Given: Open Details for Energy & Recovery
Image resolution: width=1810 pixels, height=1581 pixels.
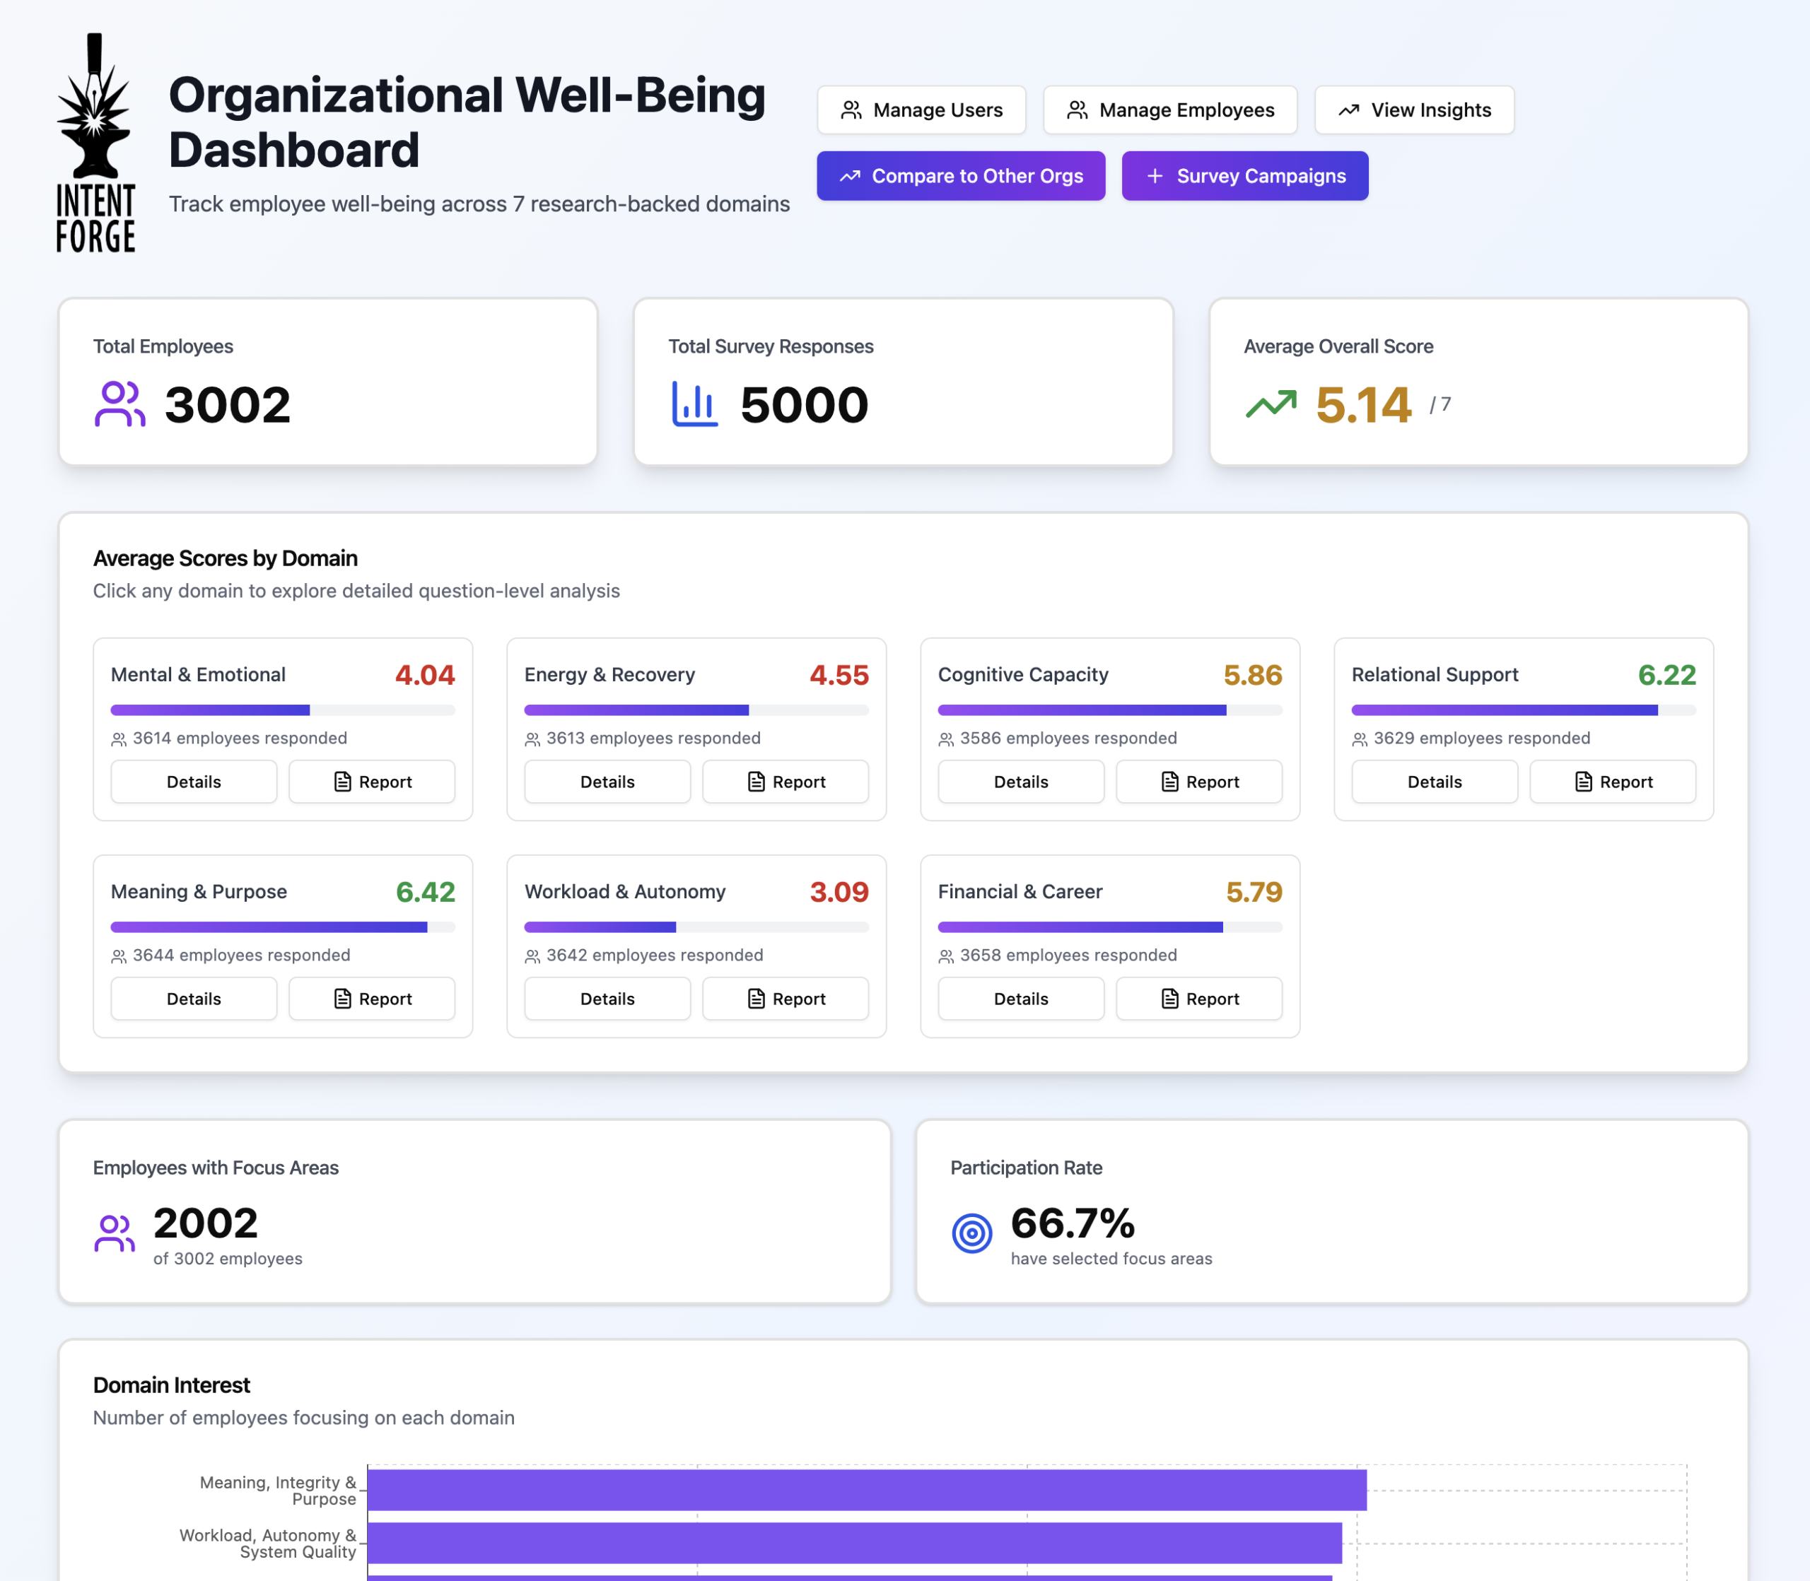Looking at the screenshot, I should (x=607, y=782).
